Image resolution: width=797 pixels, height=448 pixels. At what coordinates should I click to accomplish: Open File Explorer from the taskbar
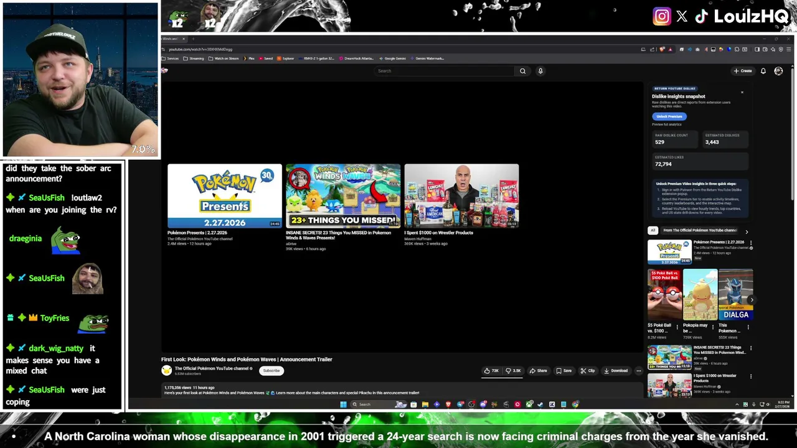pyautogui.click(x=425, y=404)
